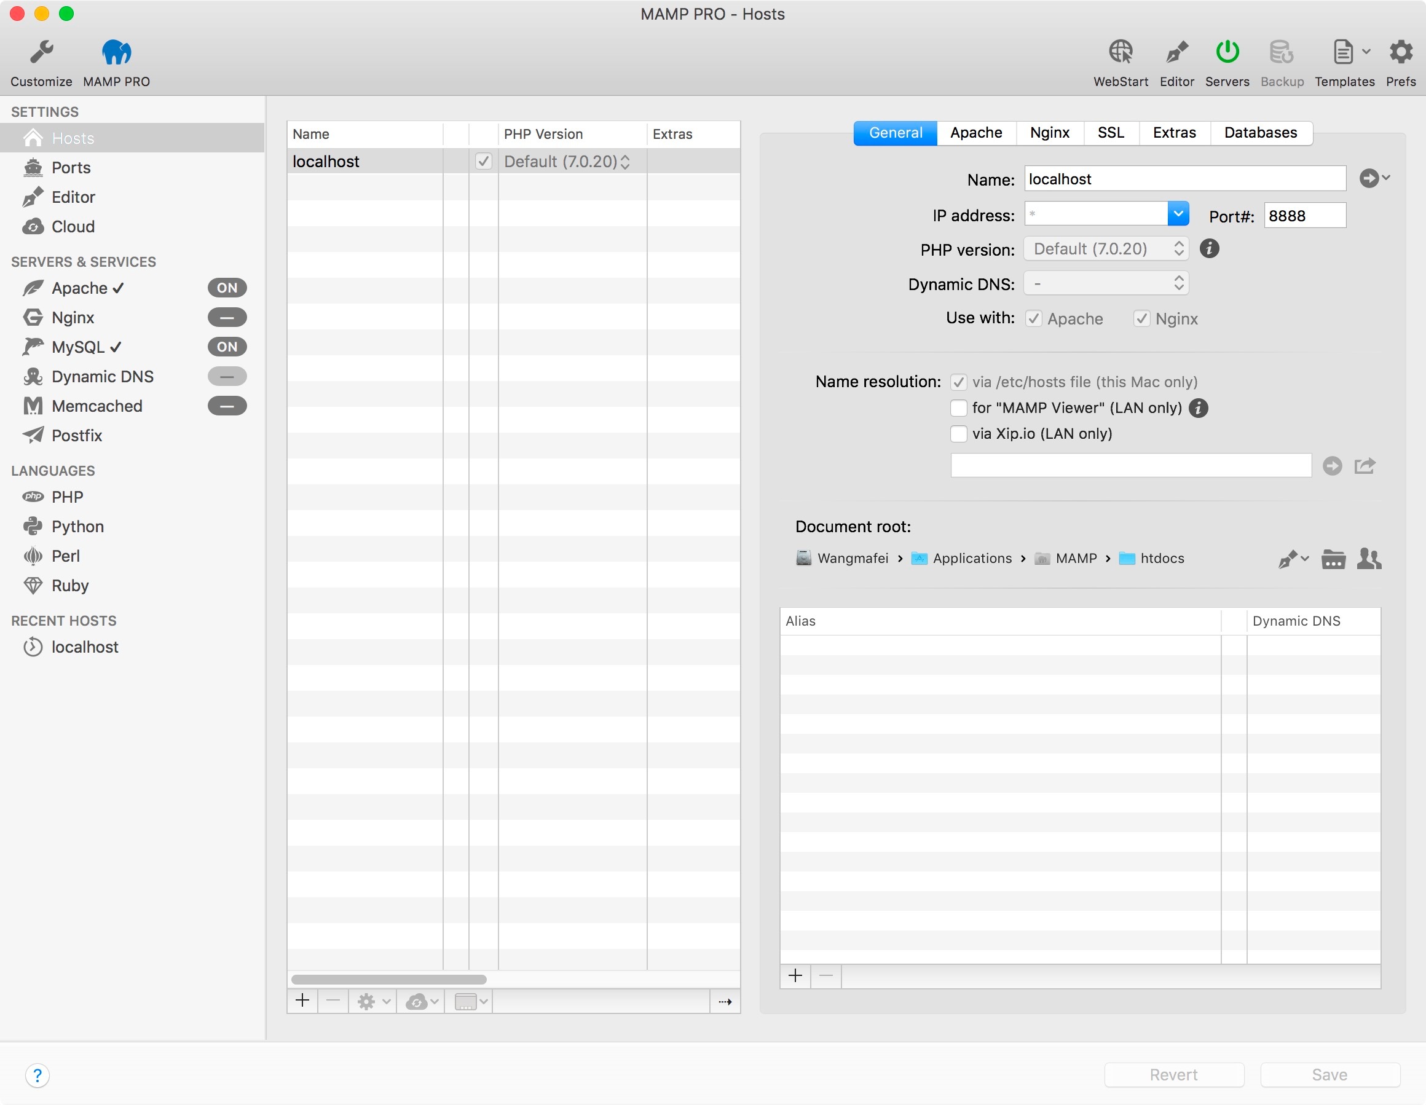Enable the MAMP Viewer name resolution checkbox
This screenshot has width=1426, height=1105.
click(x=958, y=408)
